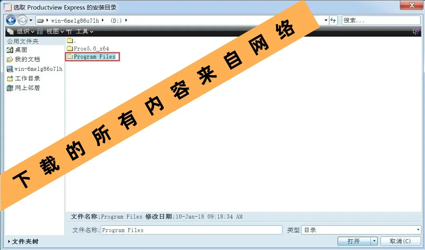The height and width of the screenshot is (250, 425).
Task: Click the 工作目录 folder icon
Action: (x=10, y=78)
